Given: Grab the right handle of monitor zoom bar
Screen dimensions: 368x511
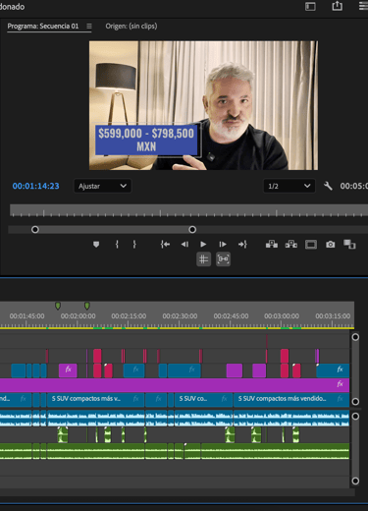Looking at the screenshot, I should point(192,230).
